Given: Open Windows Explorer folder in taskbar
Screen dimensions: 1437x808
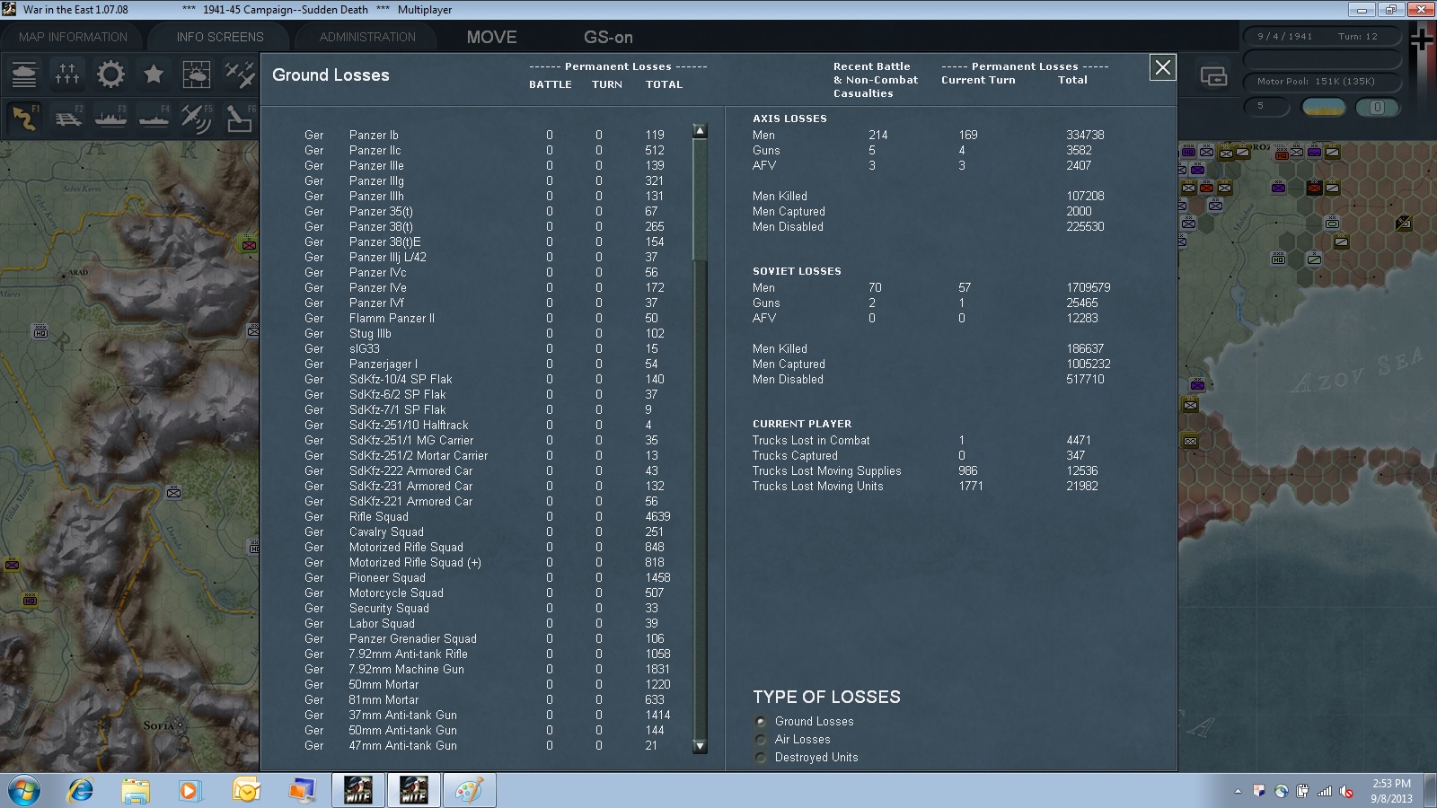Looking at the screenshot, I should (x=136, y=791).
